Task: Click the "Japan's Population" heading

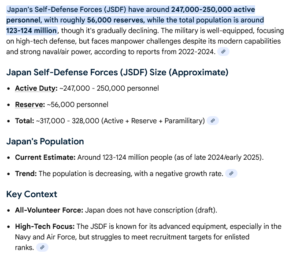Action: (x=45, y=141)
